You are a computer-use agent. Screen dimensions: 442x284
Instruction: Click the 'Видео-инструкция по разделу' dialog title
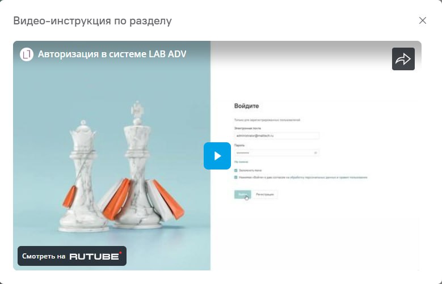[x=92, y=21]
